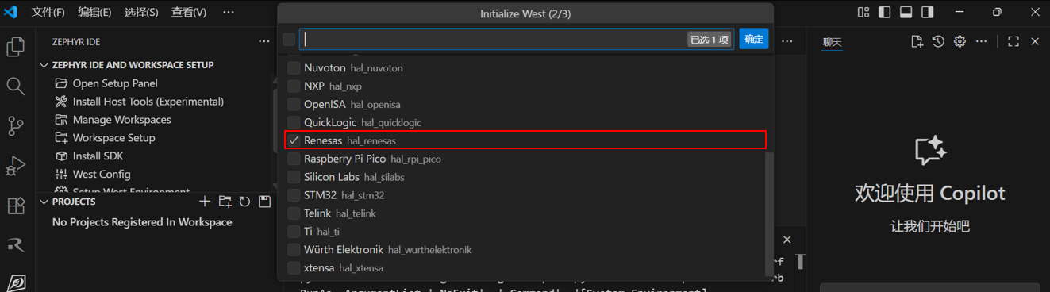Collapse the PROJECTS section
This screenshot has width=1050, height=292.
click(x=45, y=202)
